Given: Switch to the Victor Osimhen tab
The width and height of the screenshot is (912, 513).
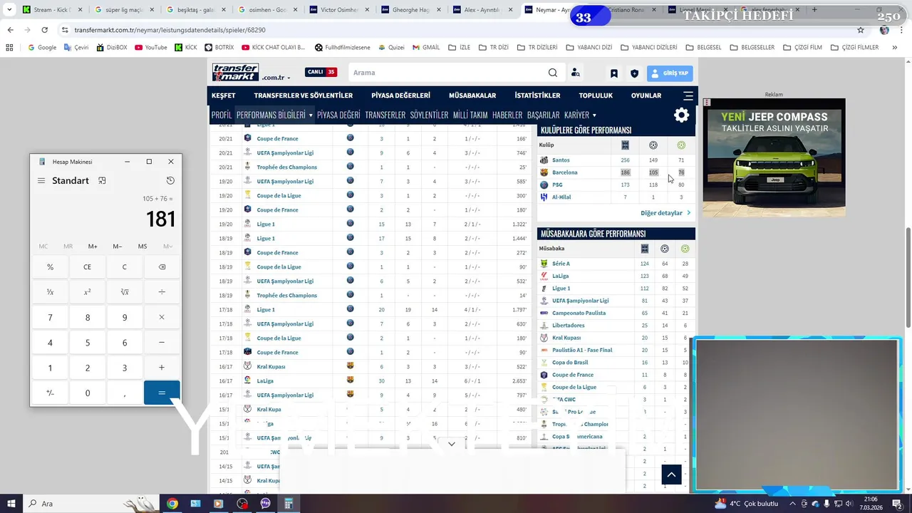Looking at the screenshot, I should pyautogui.click(x=339, y=10).
